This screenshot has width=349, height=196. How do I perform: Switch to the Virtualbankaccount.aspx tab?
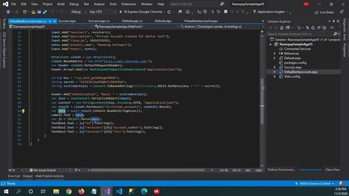[x=201, y=21]
